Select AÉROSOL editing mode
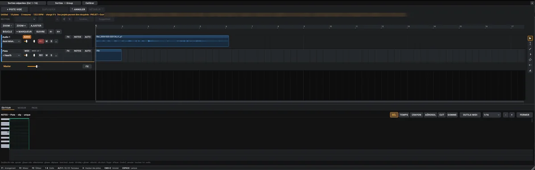Image resolution: width=535 pixels, height=170 pixels. (x=431, y=115)
